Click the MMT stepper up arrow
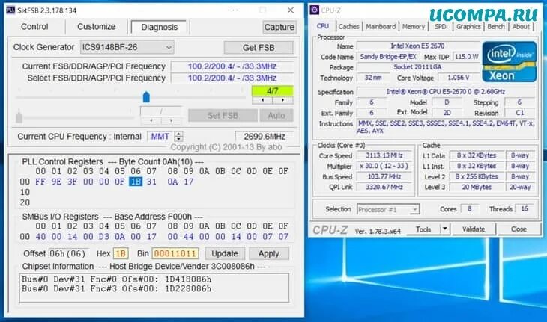Screen dimensions: 547x322 coord(178,134)
